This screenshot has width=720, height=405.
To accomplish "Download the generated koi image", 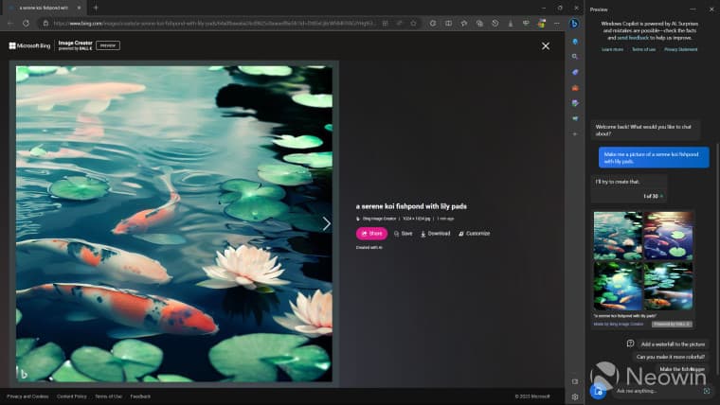I will pos(436,233).
